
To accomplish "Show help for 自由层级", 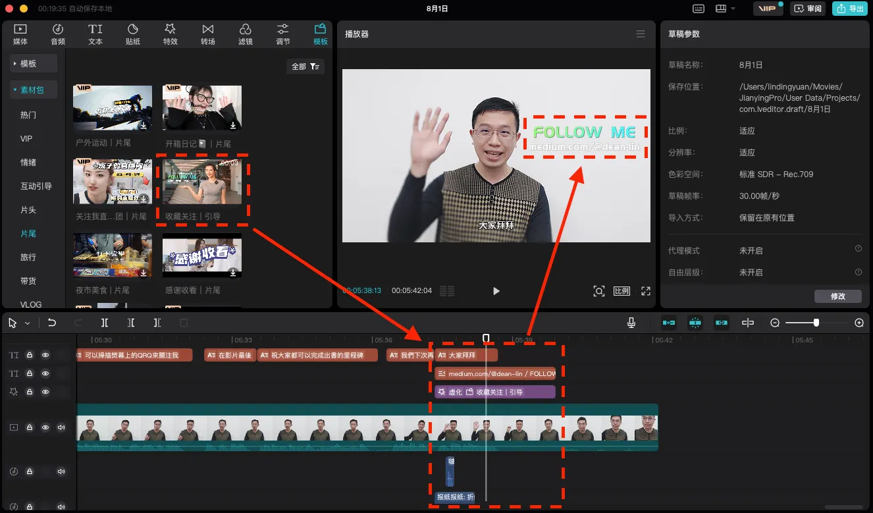I will [x=859, y=272].
